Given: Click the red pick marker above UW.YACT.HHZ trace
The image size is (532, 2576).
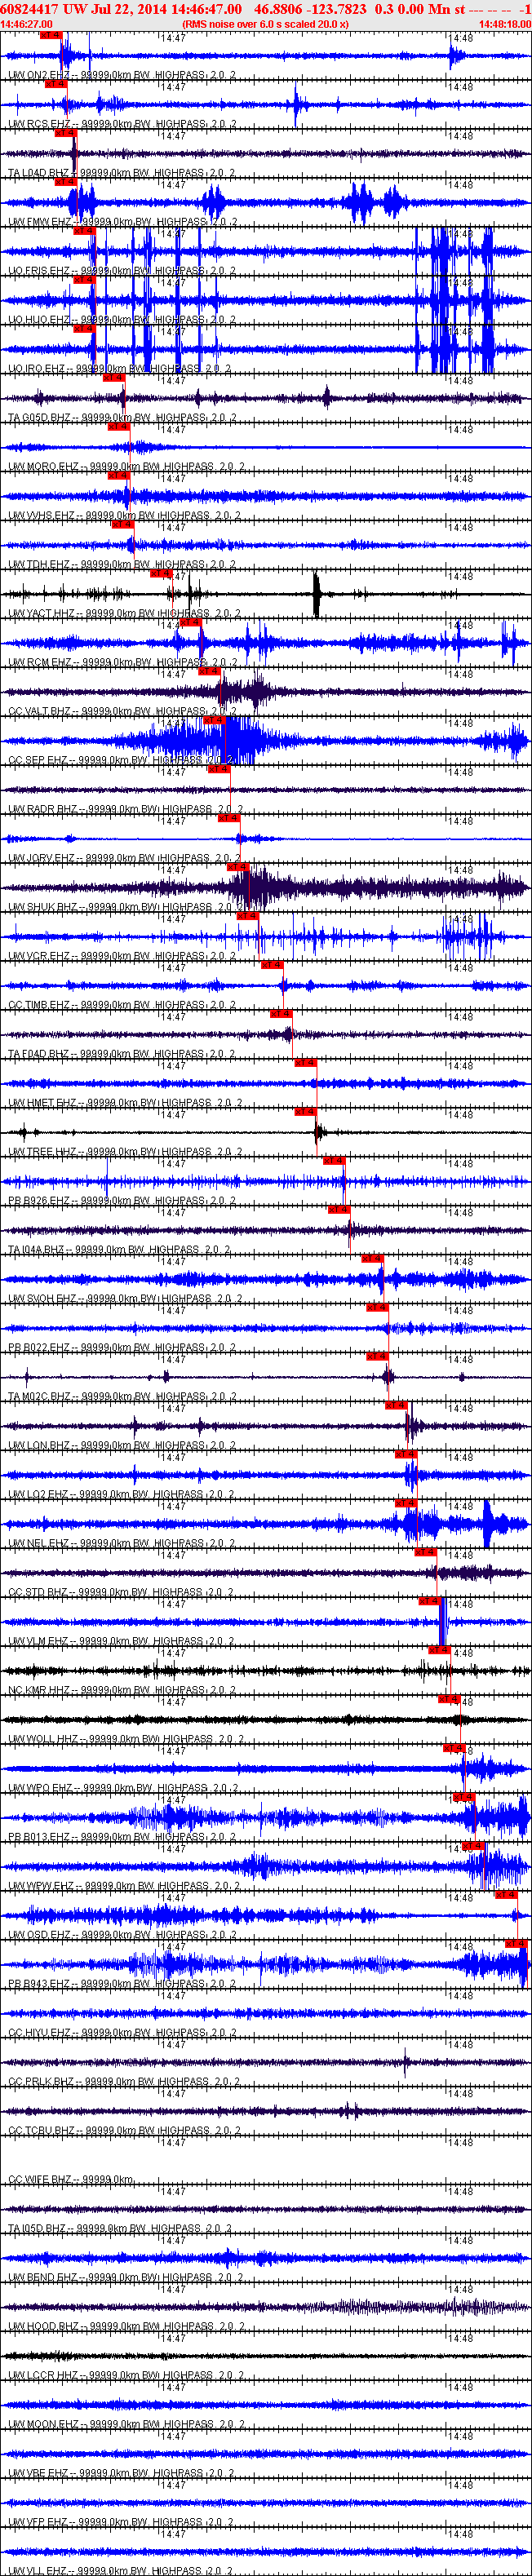Looking at the screenshot, I should (x=161, y=574).
